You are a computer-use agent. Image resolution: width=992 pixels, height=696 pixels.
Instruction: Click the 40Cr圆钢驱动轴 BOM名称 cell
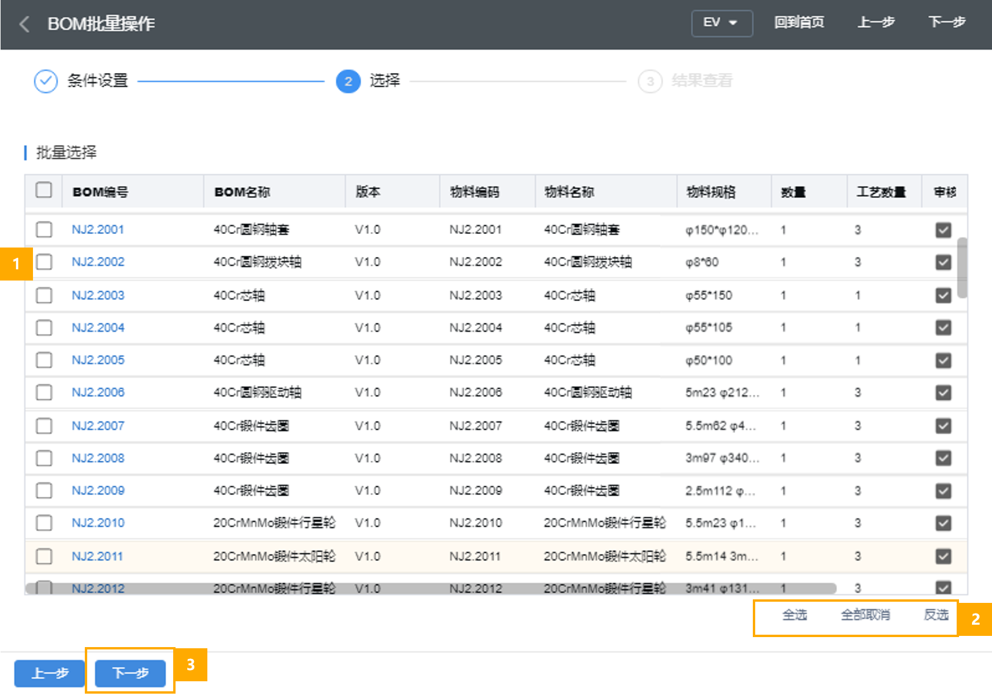click(257, 392)
